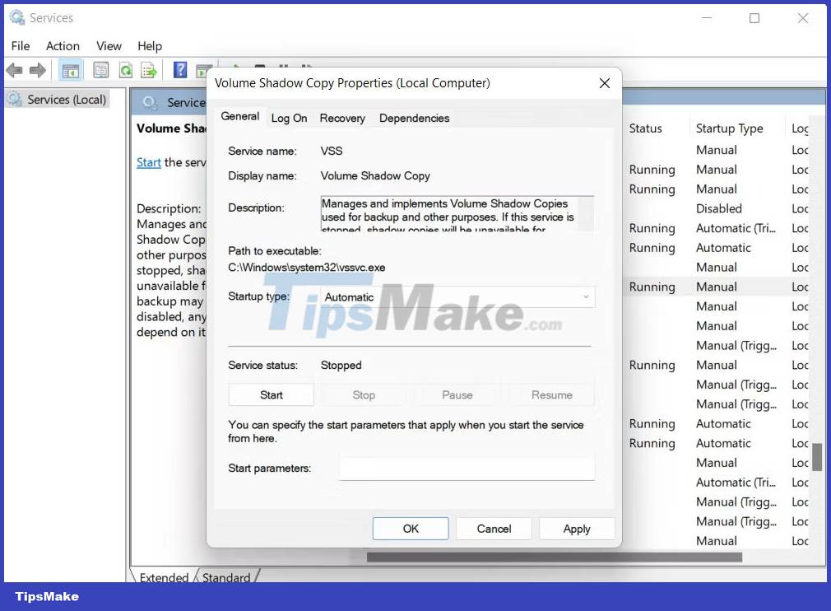This screenshot has width=831, height=611.
Task: Select the Log On tab
Action: coord(289,118)
